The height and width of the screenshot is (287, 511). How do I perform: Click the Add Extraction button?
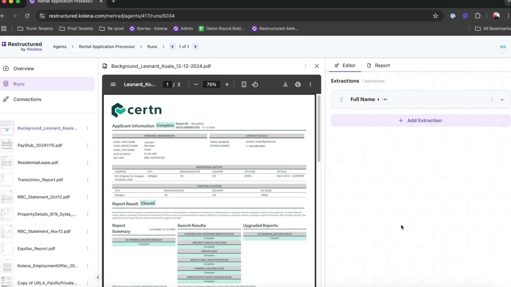421,120
